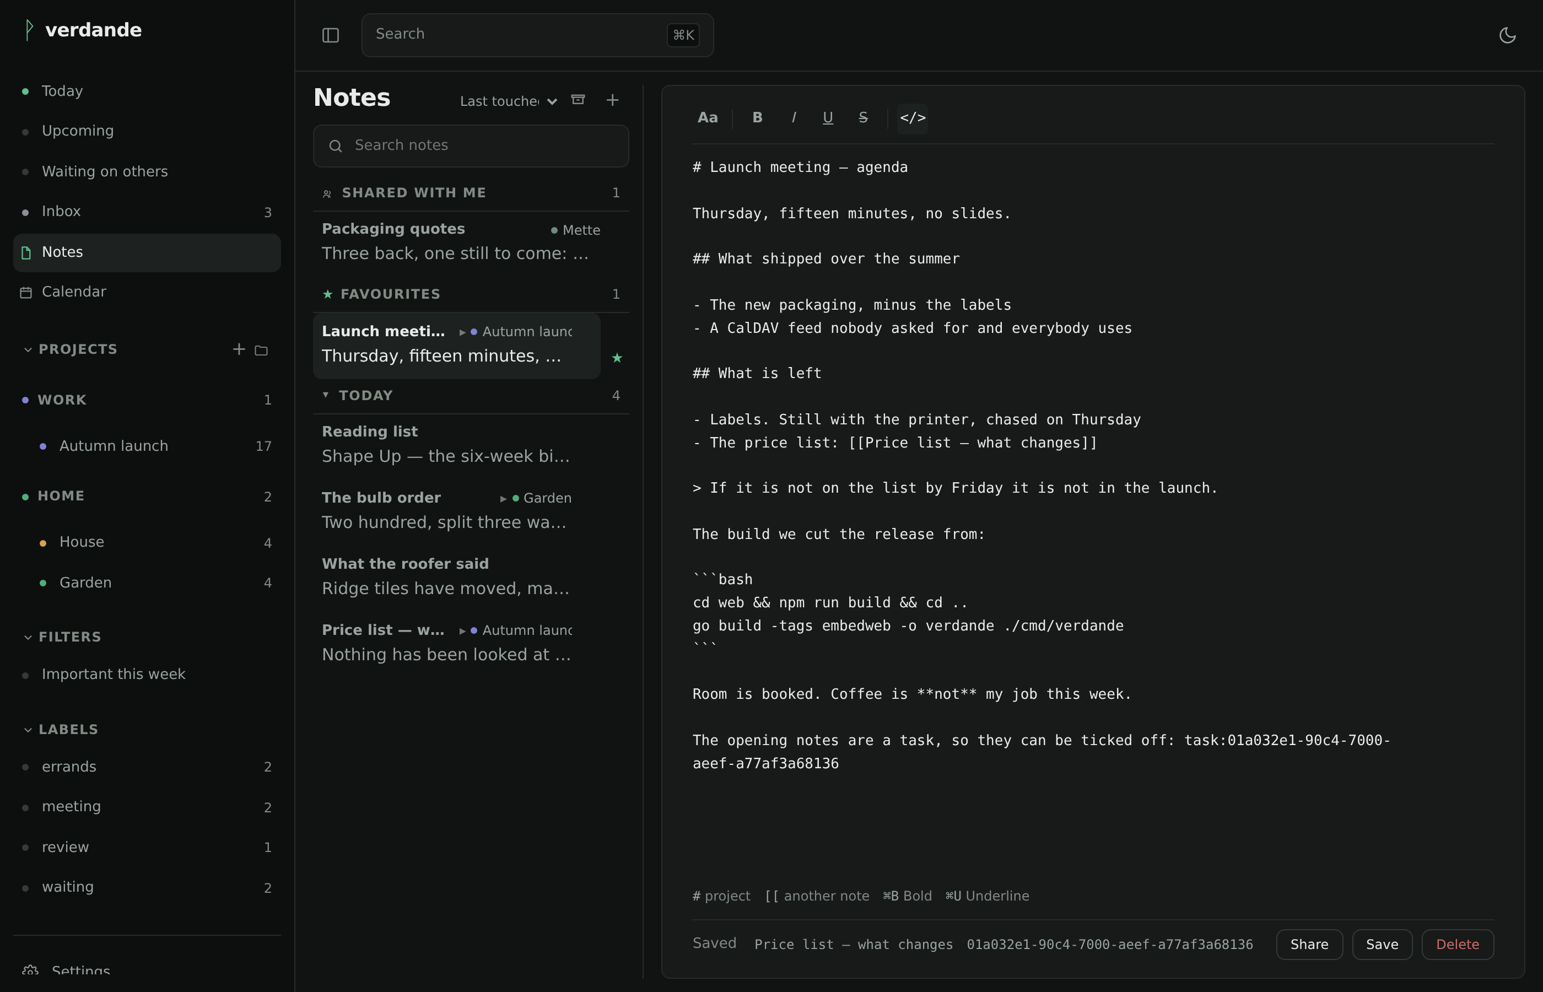Switch theme with the moon icon

[x=1507, y=35]
